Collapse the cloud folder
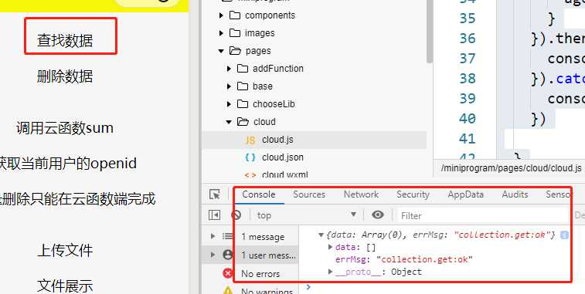 point(229,122)
